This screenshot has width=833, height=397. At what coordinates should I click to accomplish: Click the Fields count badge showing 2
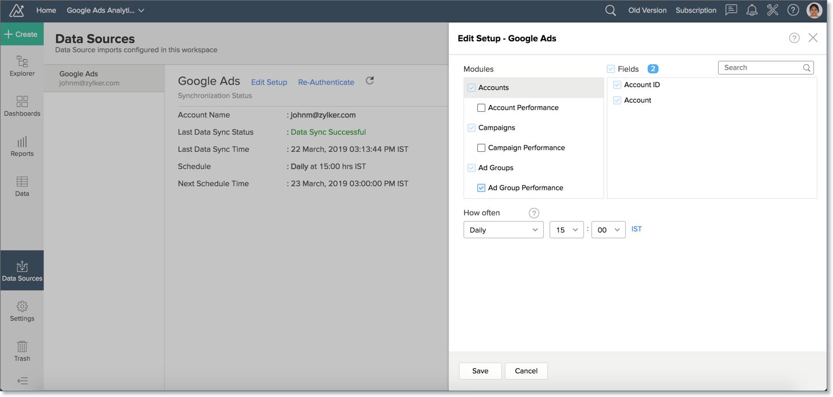pos(653,69)
